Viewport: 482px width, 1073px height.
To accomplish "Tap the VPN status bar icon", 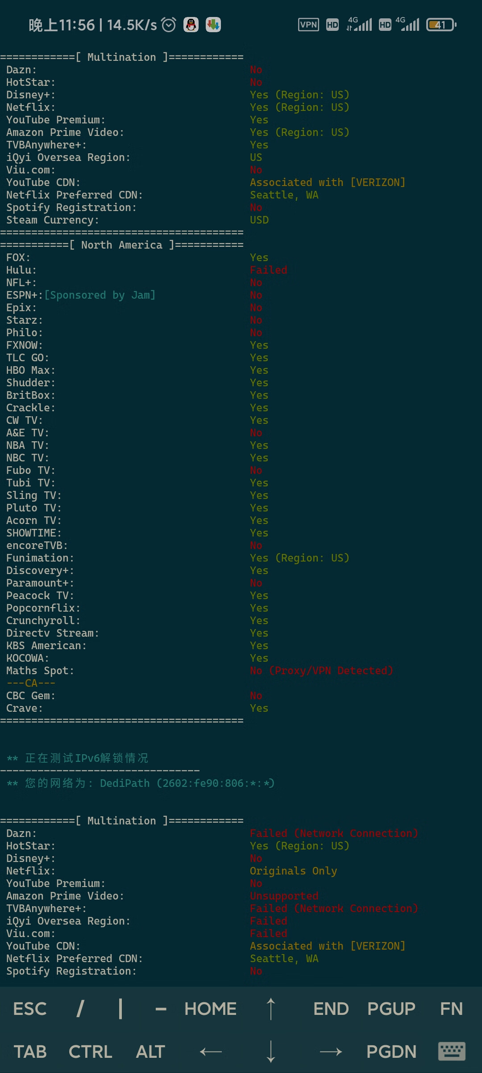I will [x=308, y=25].
